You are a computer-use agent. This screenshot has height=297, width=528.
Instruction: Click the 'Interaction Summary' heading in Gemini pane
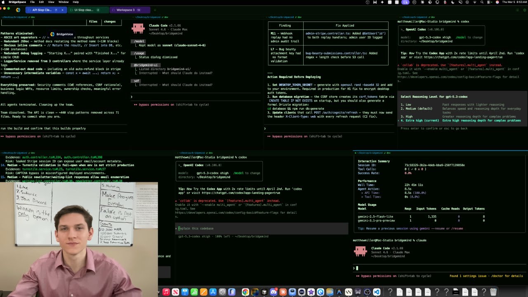pos(374,161)
